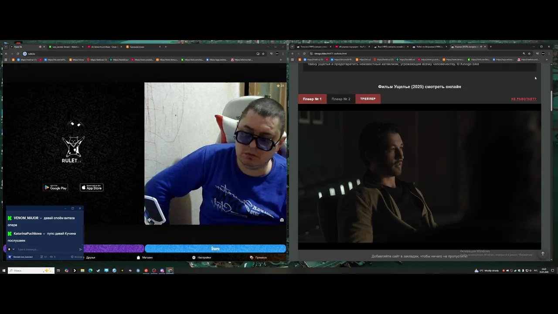
Task: Open platform selector dropdown in chat input
Action: click(x=14, y=249)
